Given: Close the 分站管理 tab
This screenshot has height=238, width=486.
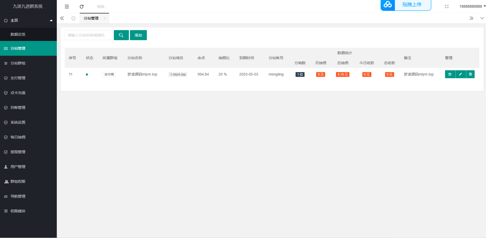Looking at the screenshot, I should 105,18.
